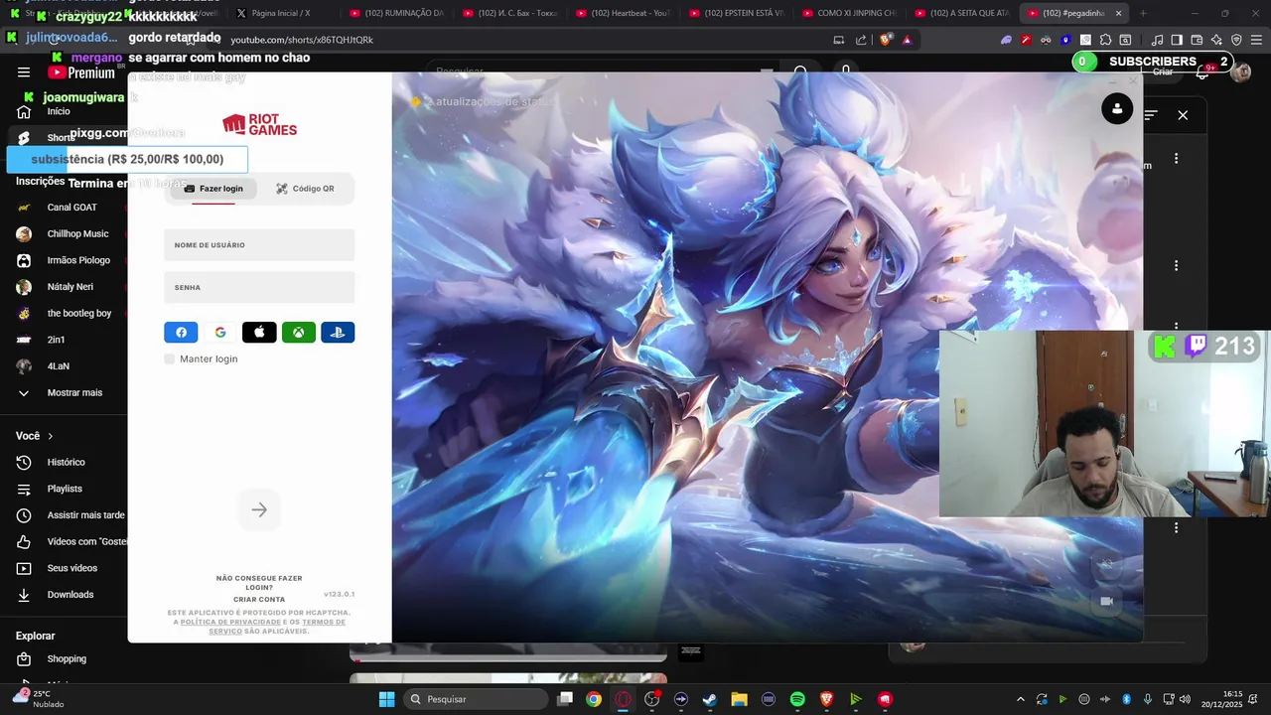
Task: Sign in with Google in Riot login
Action: click(x=220, y=333)
